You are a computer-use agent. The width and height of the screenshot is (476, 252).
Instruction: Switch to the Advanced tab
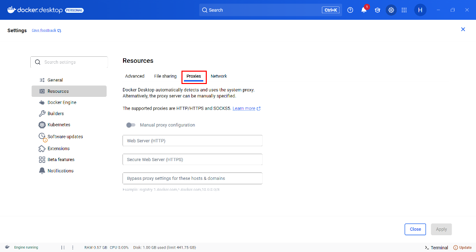(x=135, y=76)
